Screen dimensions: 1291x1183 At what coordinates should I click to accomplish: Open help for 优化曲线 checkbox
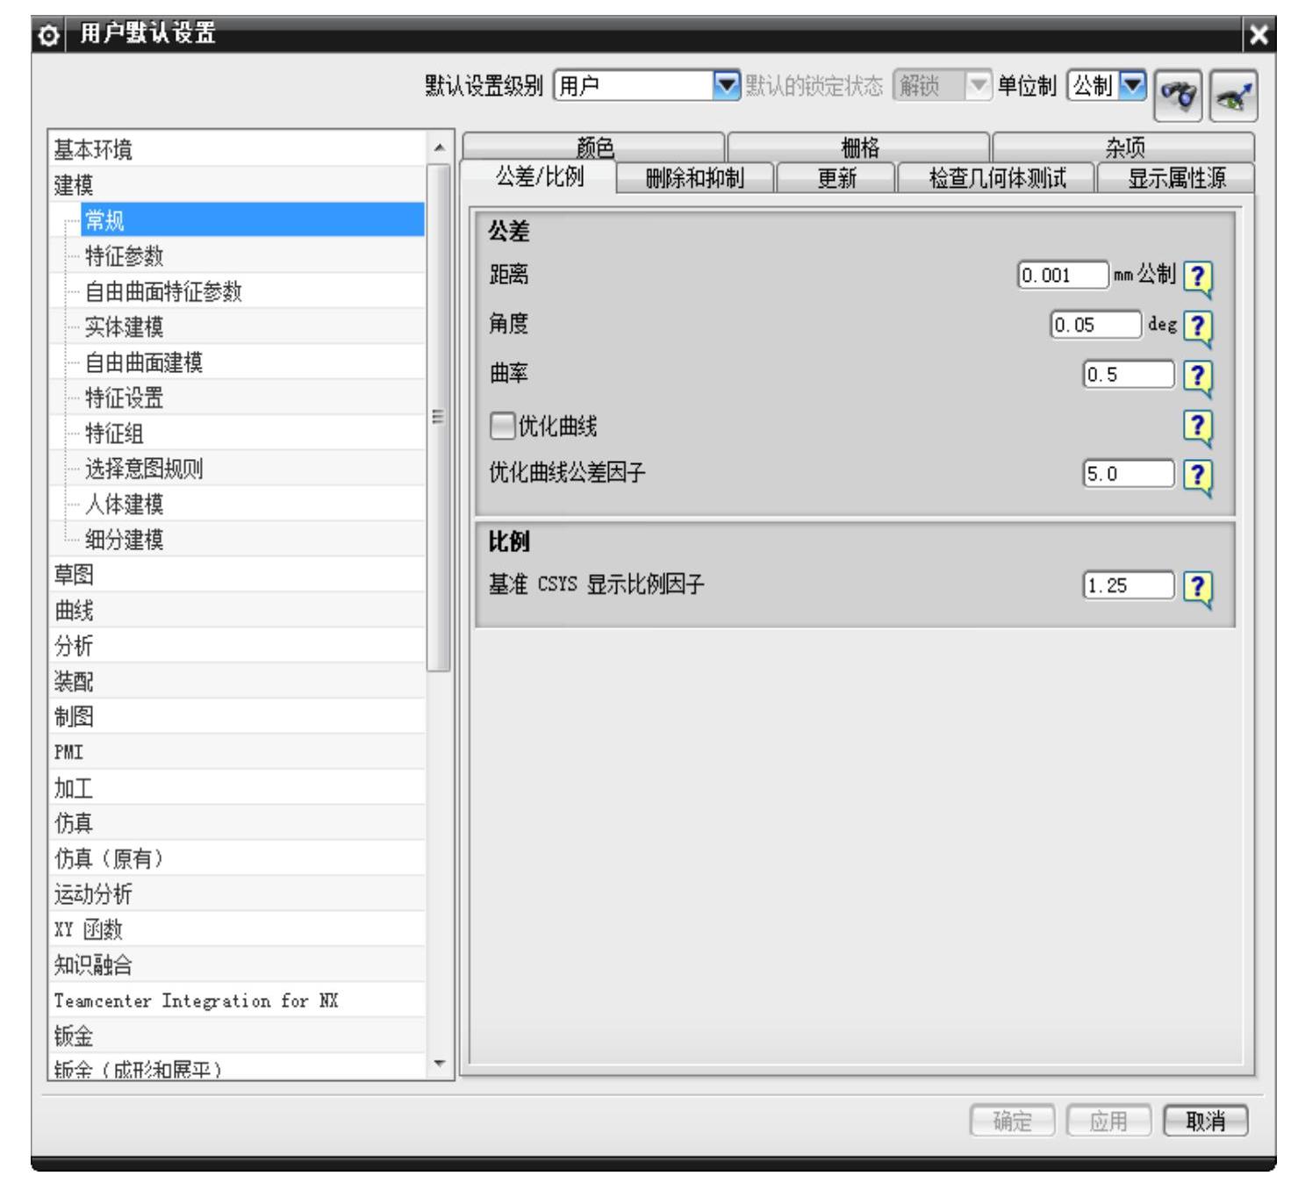1198,427
